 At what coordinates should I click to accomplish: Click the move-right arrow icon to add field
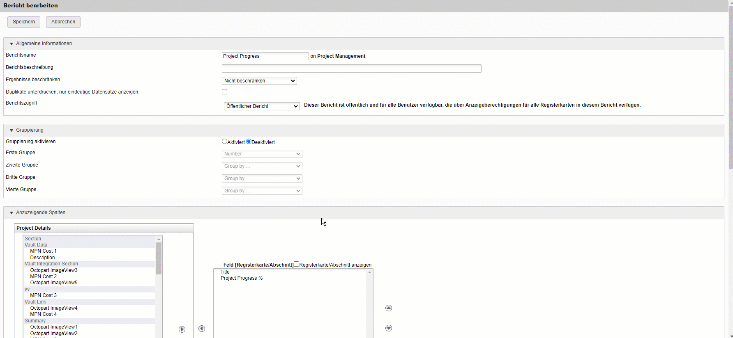point(182,329)
